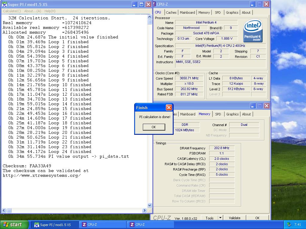This screenshot has height=229, width=306.
Task: Open the Memory tab in top CPU-Z window
Action: 204,13
